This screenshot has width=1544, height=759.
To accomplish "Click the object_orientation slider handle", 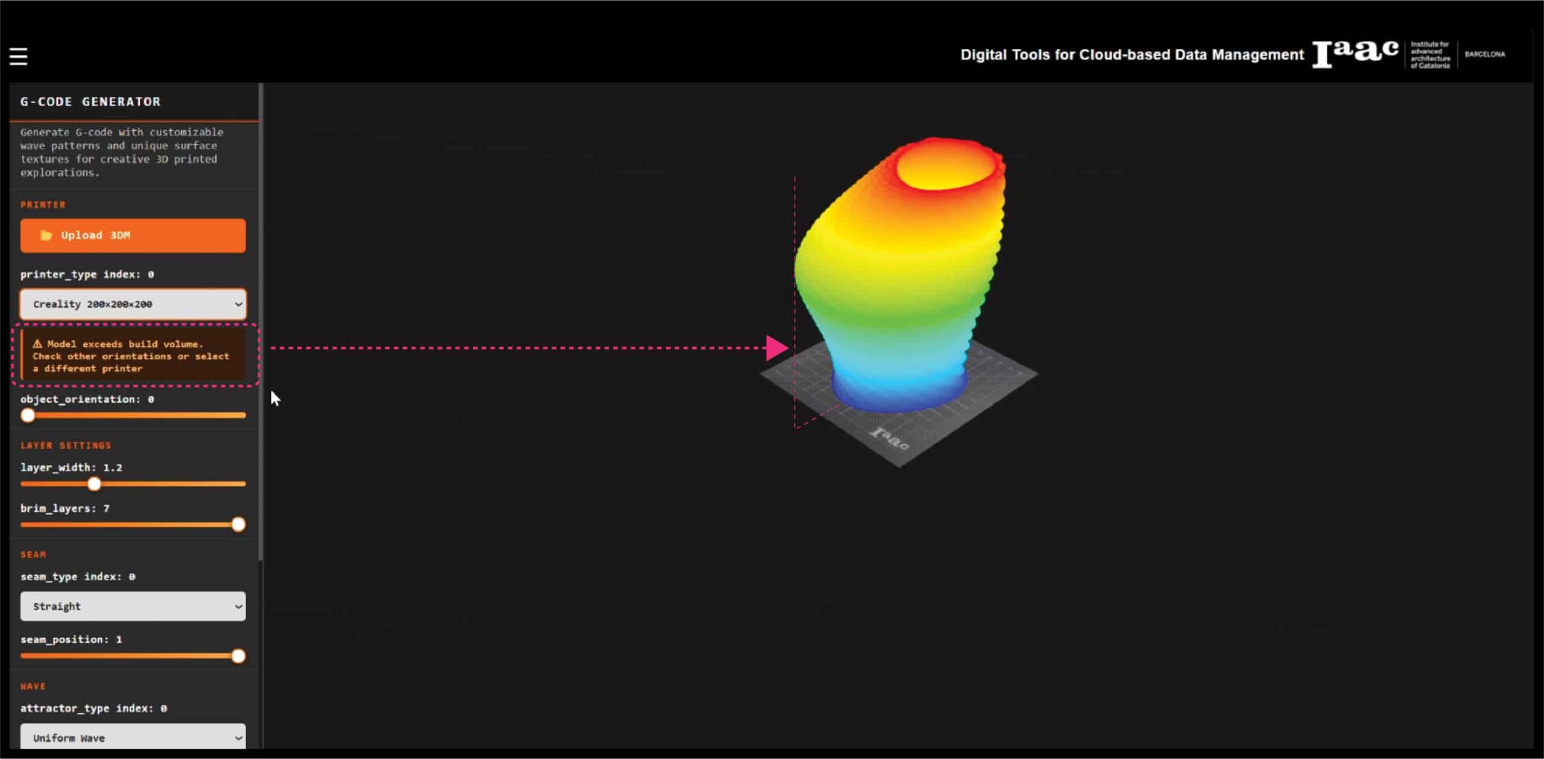I will tap(28, 415).
